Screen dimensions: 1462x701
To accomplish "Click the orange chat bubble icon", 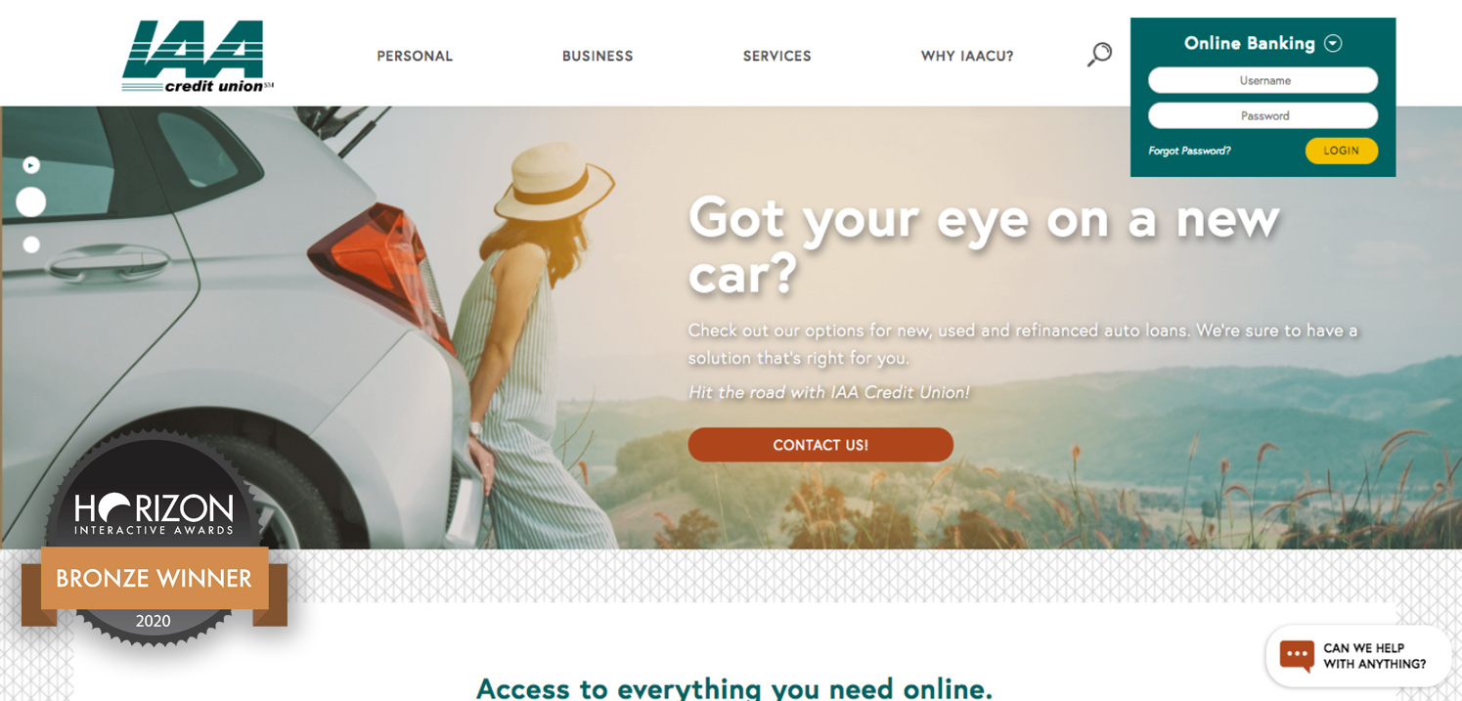I will point(1297,655).
